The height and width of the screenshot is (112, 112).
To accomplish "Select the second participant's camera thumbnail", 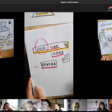I will point(30,105).
